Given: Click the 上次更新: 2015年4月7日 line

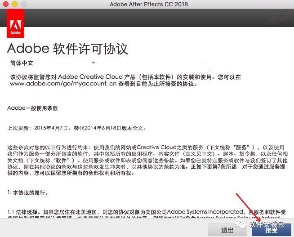Looking at the screenshot, I should pos(77,128).
